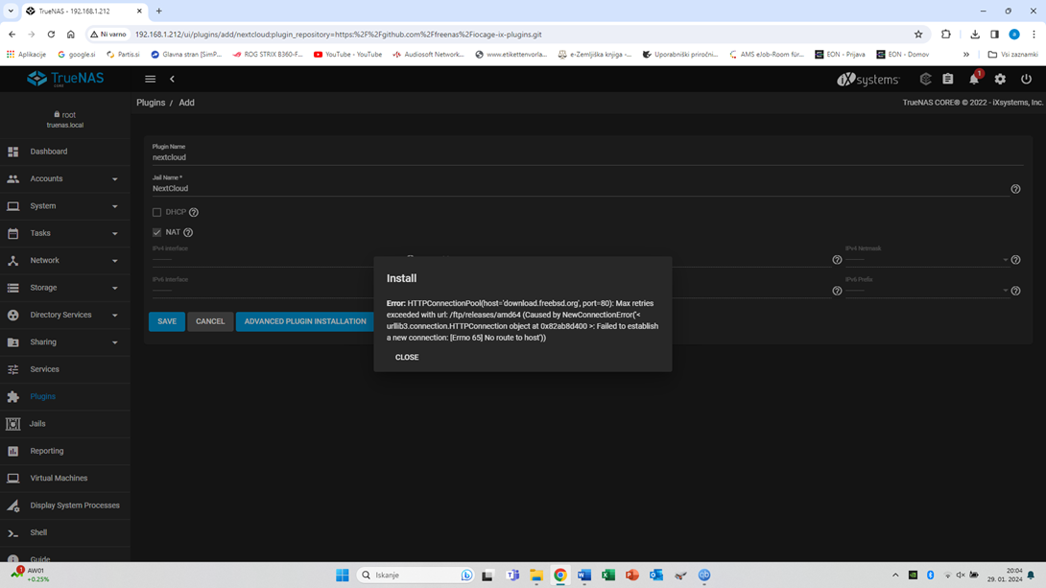Expand the Network menu

coord(64,261)
